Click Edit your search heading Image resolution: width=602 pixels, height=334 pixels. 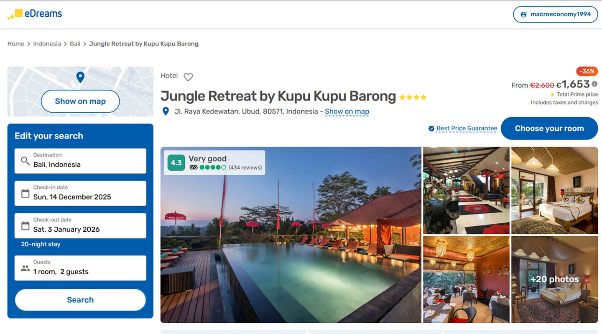click(x=49, y=136)
